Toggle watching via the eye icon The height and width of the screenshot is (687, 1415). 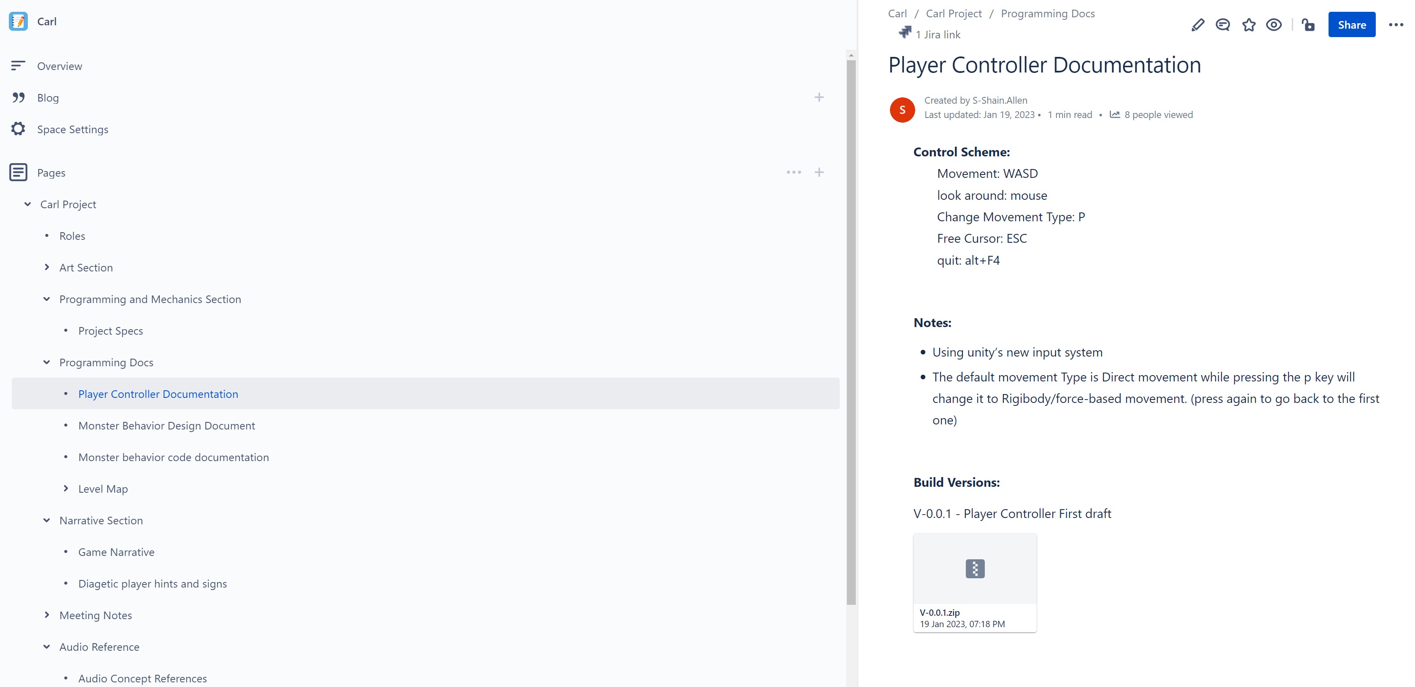coord(1274,25)
